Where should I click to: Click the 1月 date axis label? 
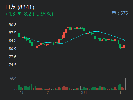[22, 92]
